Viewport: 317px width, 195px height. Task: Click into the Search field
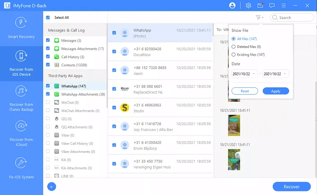[x=292, y=17]
